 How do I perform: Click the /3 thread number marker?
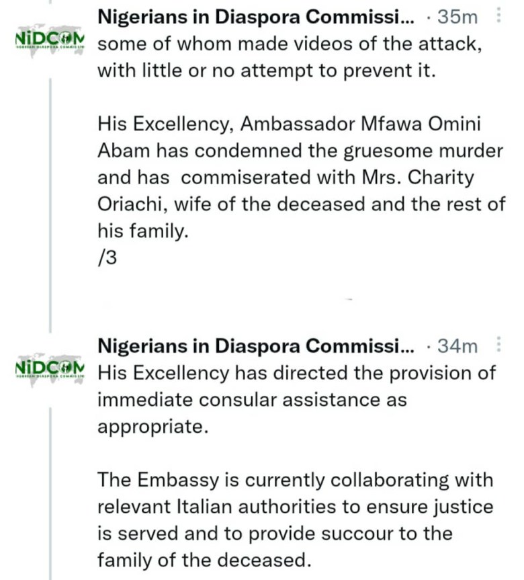(x=107, y=257)
